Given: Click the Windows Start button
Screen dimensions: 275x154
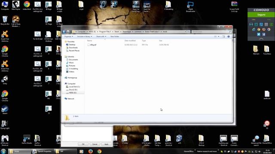Looking at the screenshot, I should (x=3, y=151).
